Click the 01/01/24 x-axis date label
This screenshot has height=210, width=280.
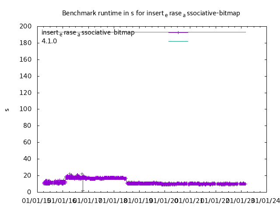(x=265, y=200)
